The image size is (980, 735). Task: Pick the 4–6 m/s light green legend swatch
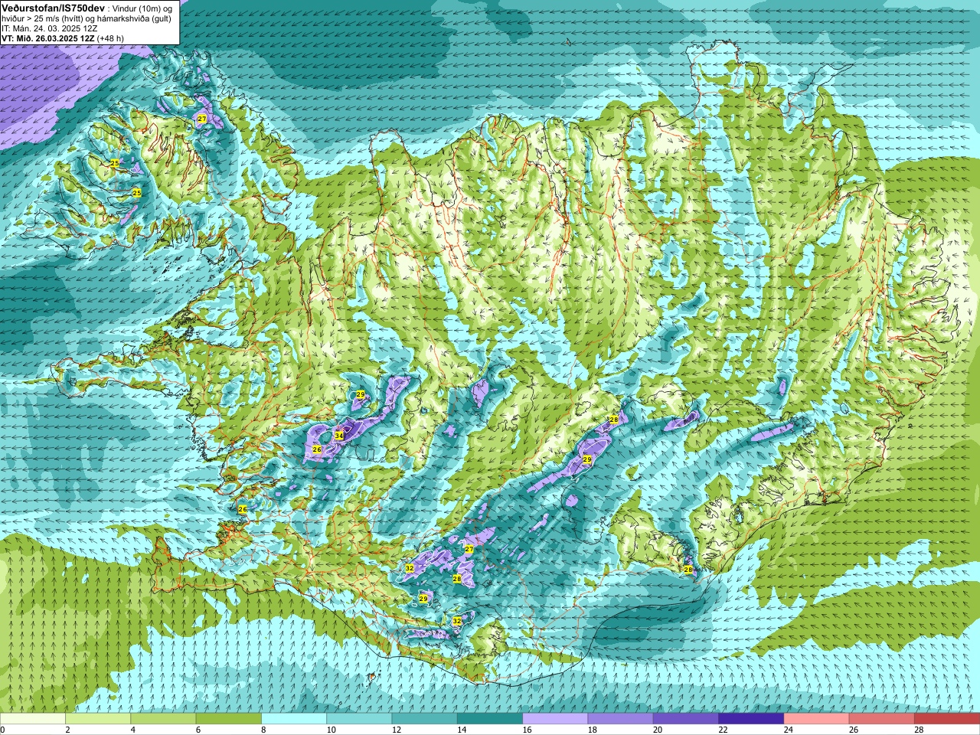pyautogui.click(x=163, y=719)
